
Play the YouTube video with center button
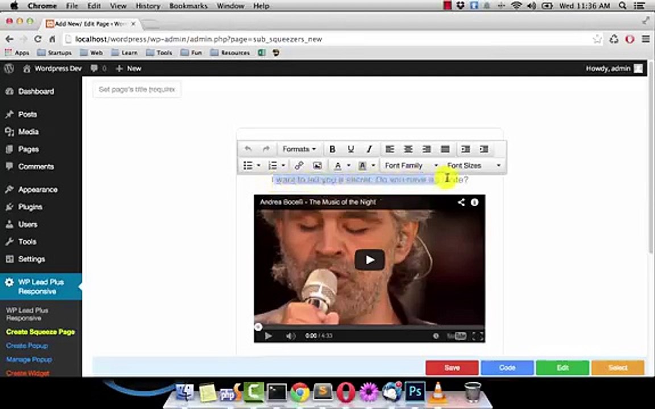coord(370,260)
